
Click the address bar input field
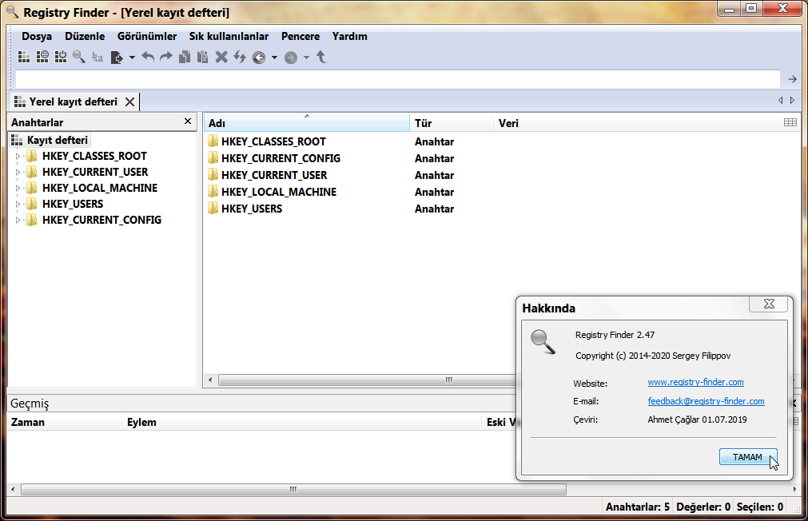coord(397,79)
